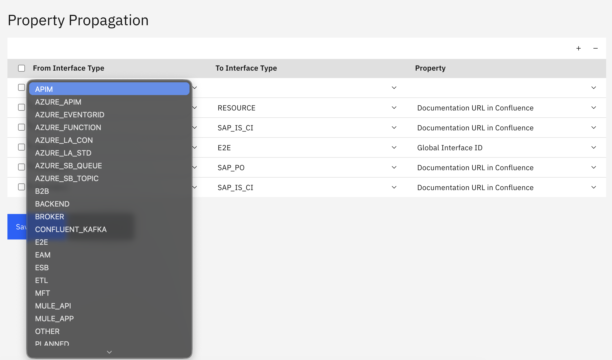
Task: Click the Property column header
Action: point(430,68)
